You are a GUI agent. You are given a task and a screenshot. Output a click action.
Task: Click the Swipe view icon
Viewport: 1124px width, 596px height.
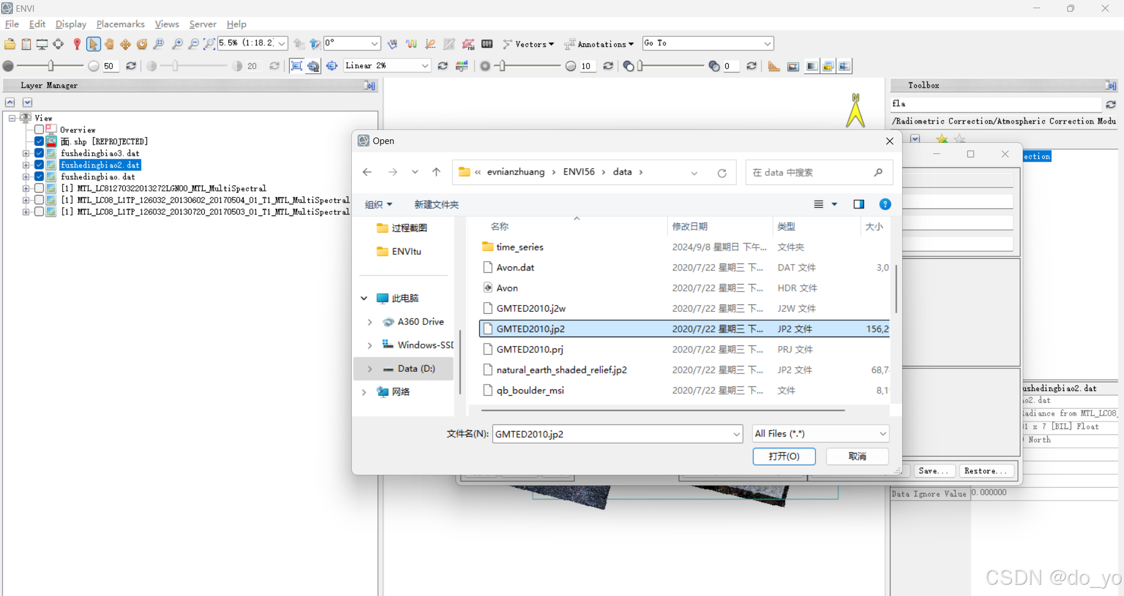pyautogui.click(x=844, y=66)
